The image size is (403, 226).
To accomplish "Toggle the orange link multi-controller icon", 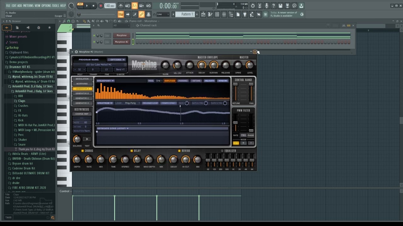I will point(141,14).
